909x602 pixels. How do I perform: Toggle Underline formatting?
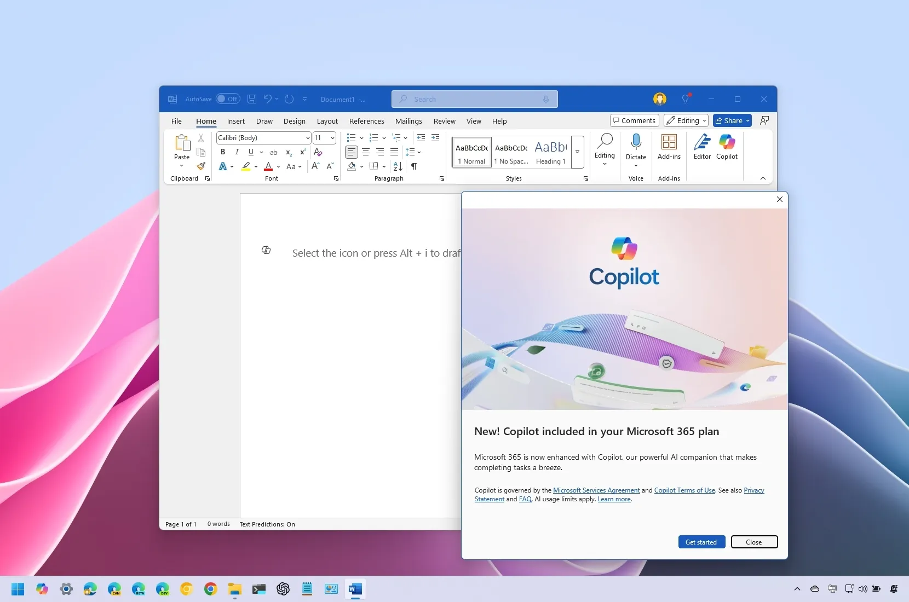point(251,152)
